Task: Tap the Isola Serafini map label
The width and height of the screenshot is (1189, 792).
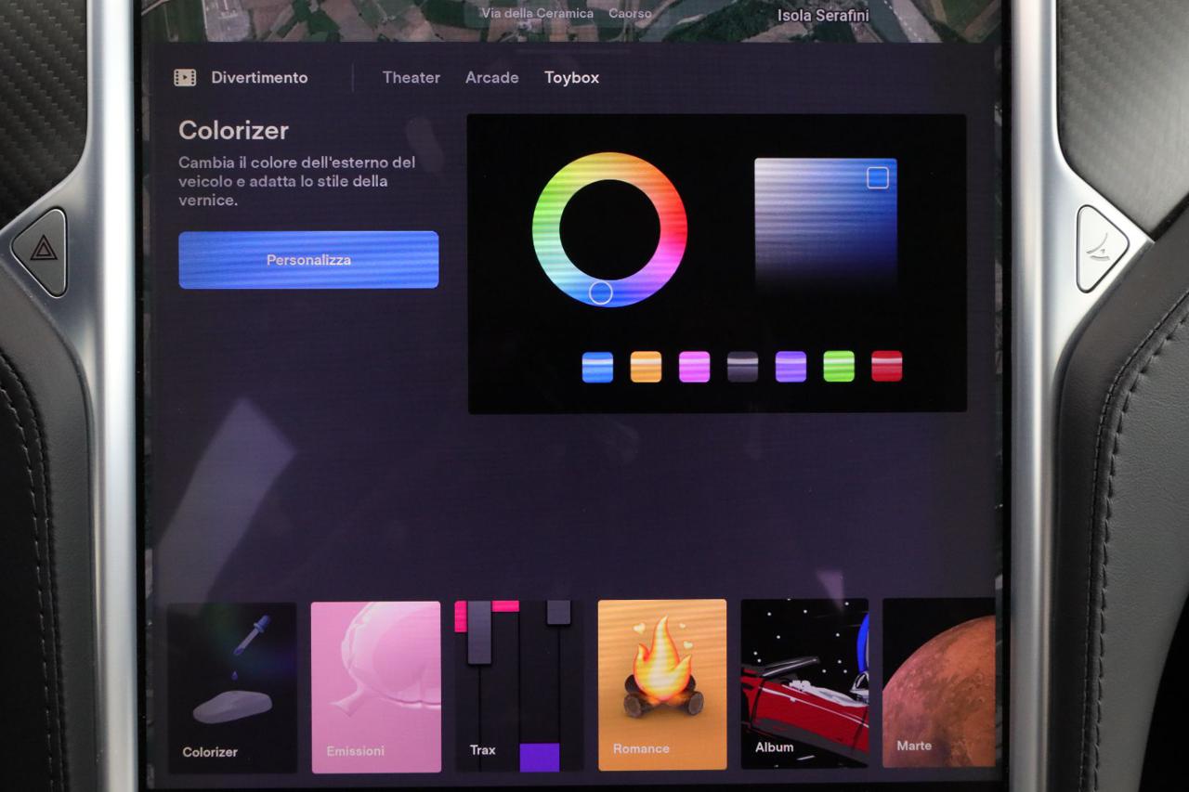Action: click(823, 16)
